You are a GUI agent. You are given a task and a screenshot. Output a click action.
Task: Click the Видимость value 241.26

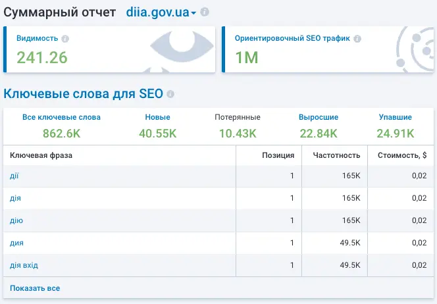pos(42,57)
